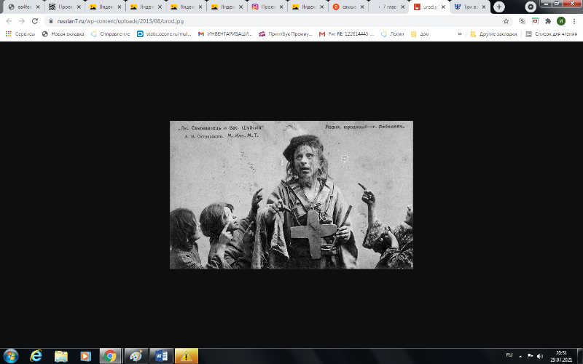
Task: Open the 'Отправление' bookmark
Action: 111,33
